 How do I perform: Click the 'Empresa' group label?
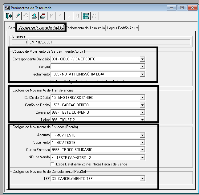coord(19,36)
